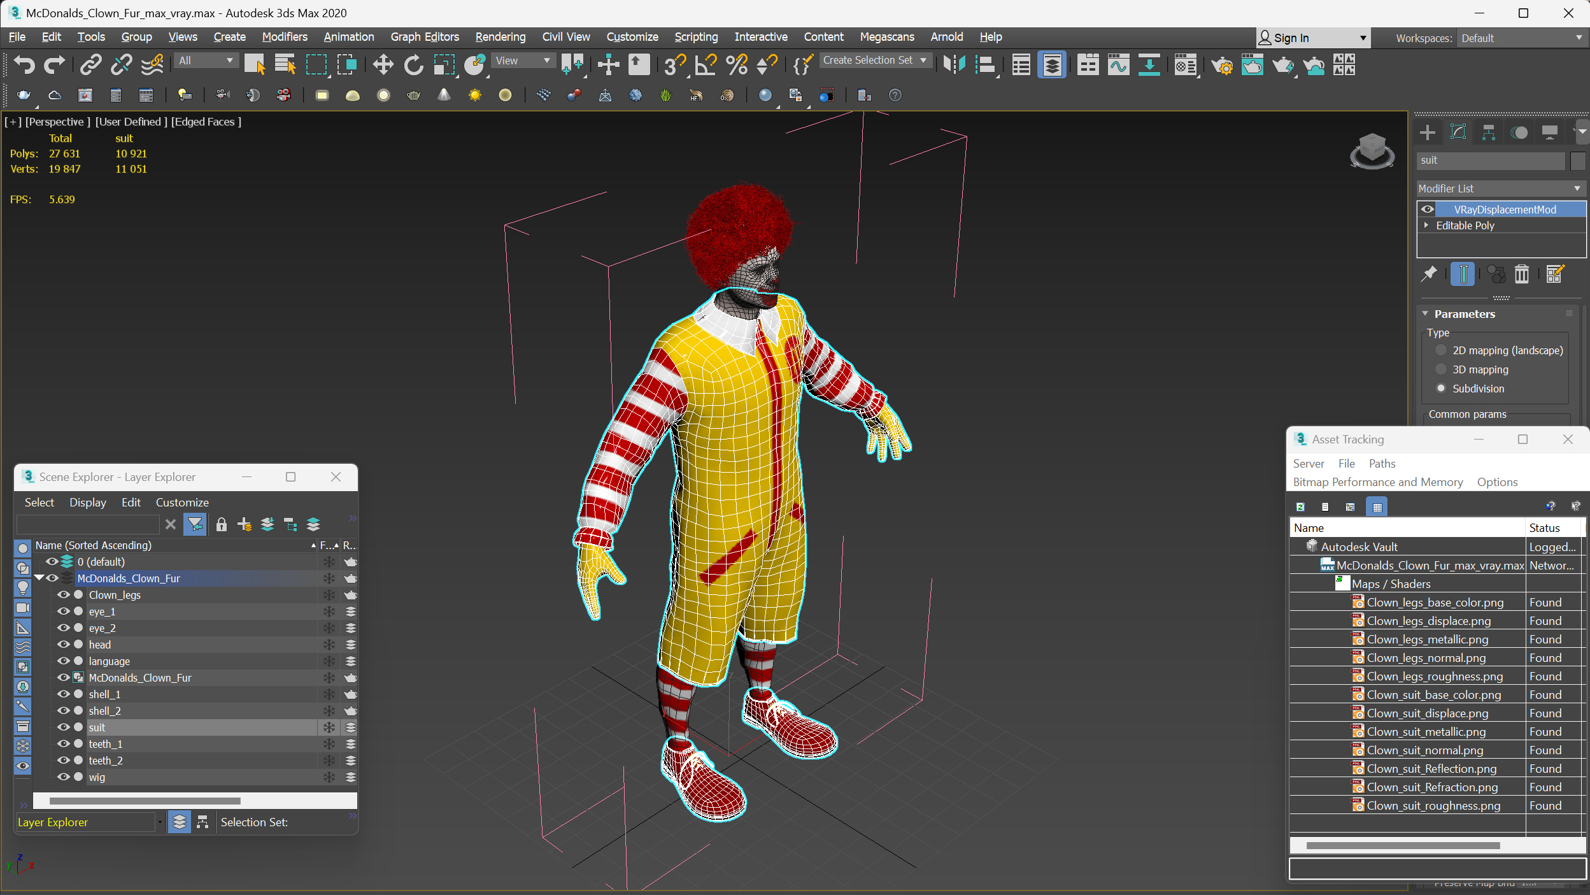Open the All selection filter dropdown
This screenshot has width=1590, height=895.
coord(206,61)
